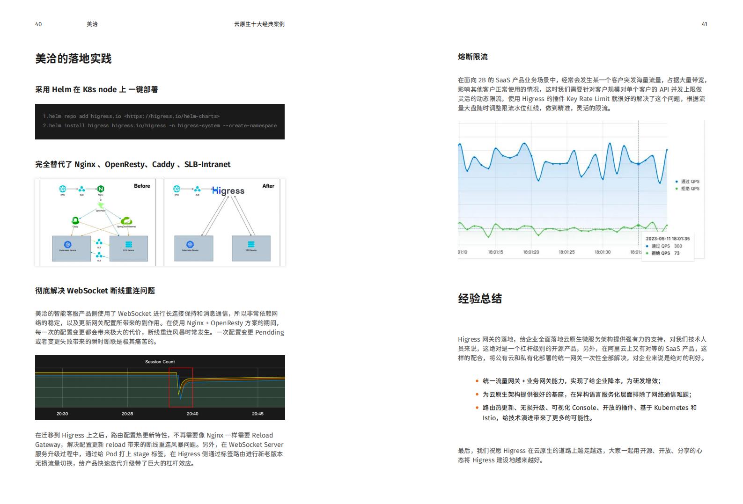Select the SLB icon next to Nginx
This screenshot has width=743, height=504.
82,189
